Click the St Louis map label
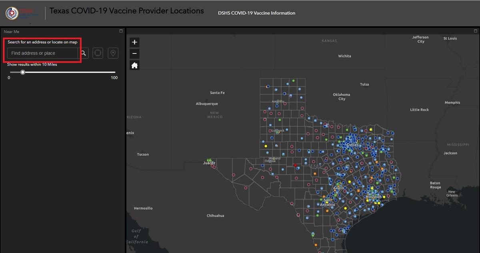Viewport: 480px width, 253px height. 450,38
